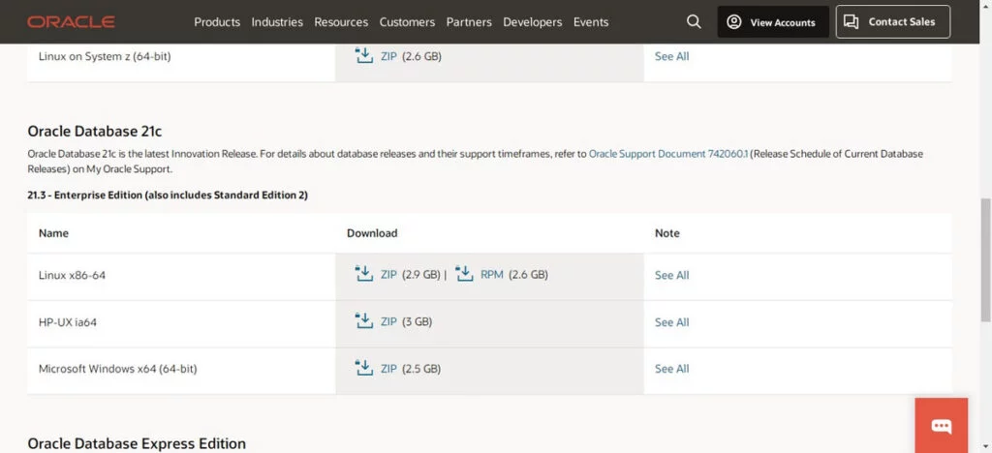Open Oracle Support Document 742060.1 link
Image resolution: width=992 pixels, height=453 pixels.
[668, 154]
